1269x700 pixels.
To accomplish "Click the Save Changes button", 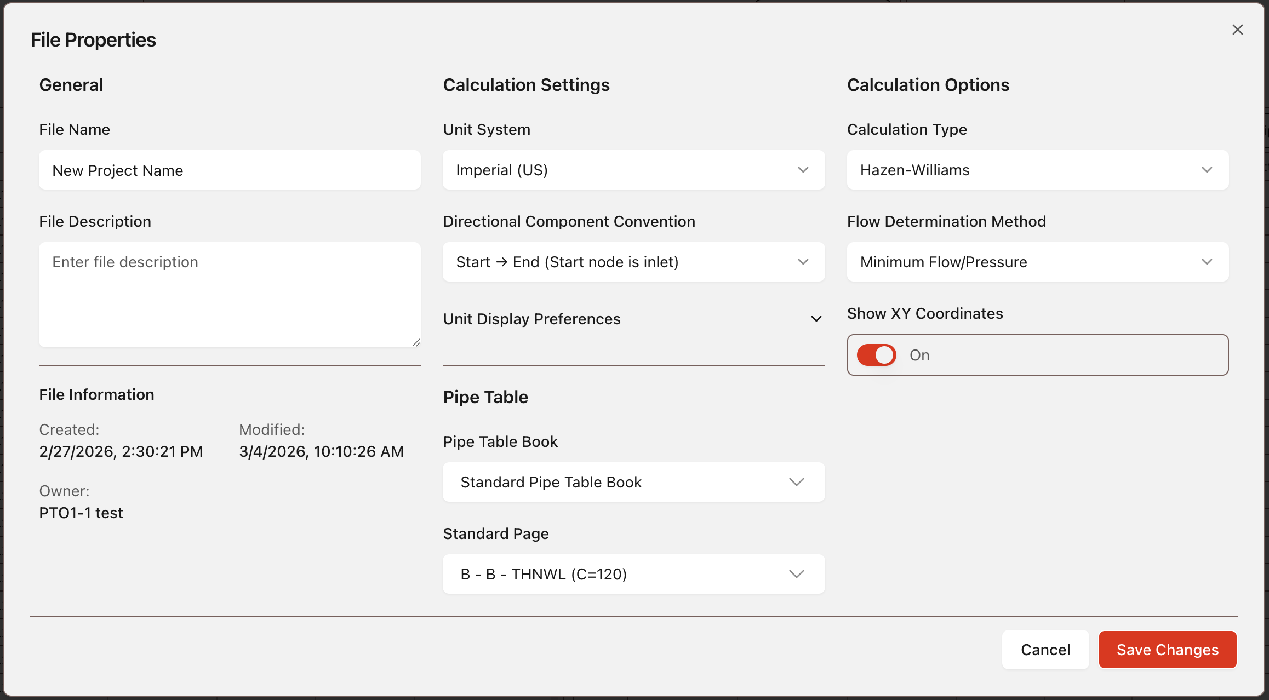I will [x=1168, y=650].
